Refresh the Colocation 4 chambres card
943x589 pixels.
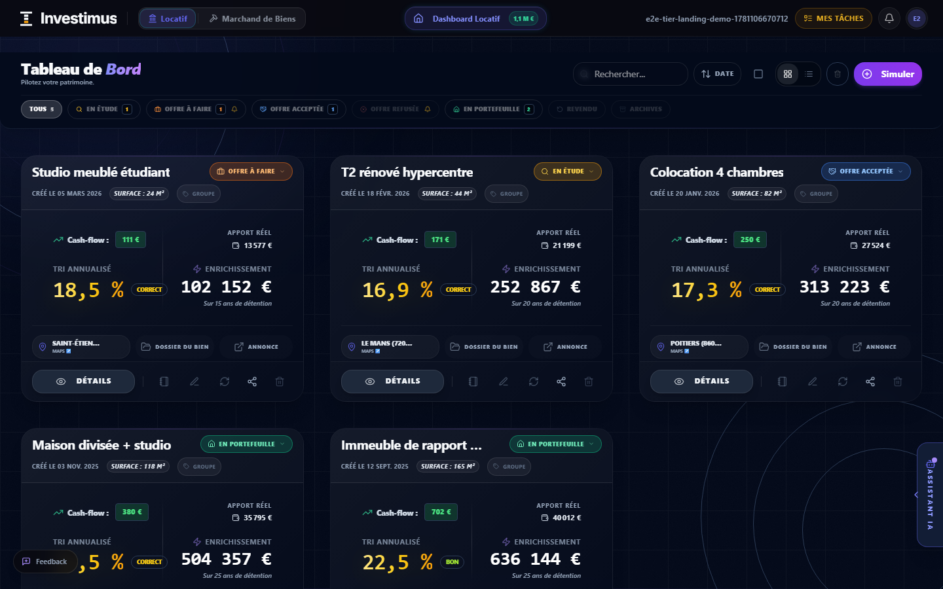843,382
